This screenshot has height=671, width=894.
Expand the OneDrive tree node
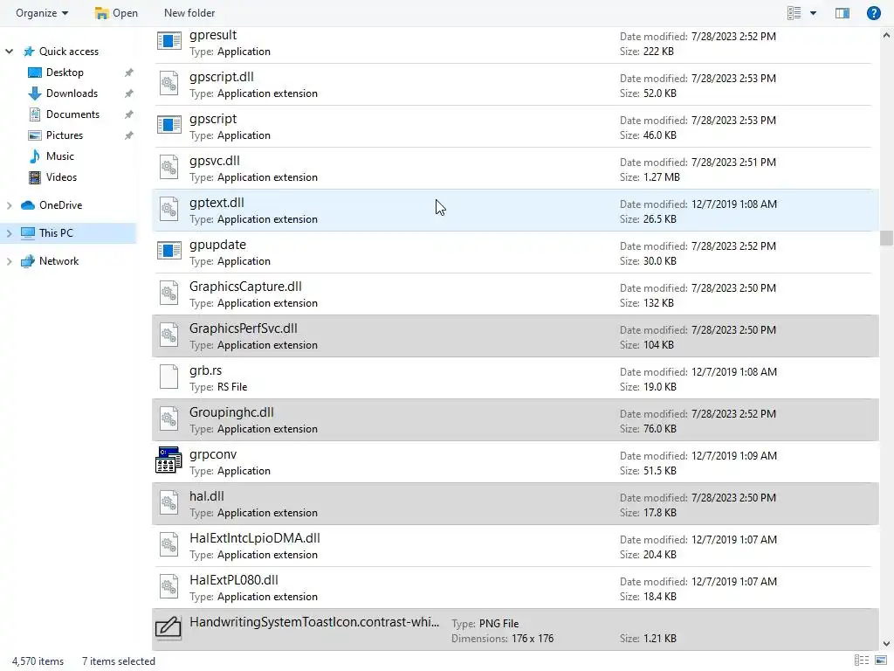pos(10,205)
